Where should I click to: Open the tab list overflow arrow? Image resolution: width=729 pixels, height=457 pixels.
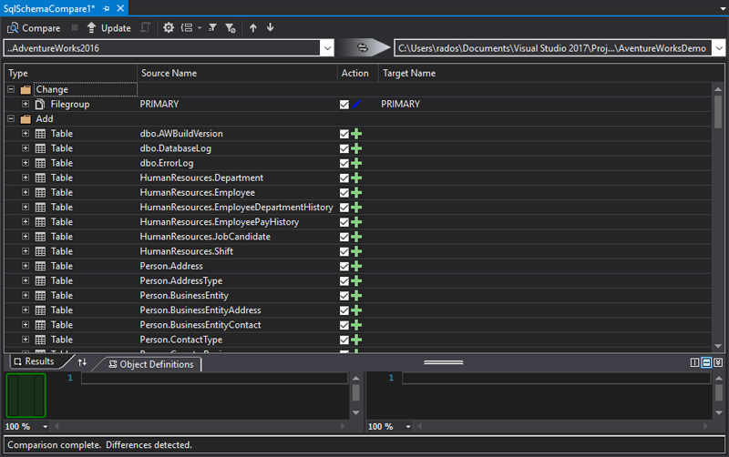pyautogui.click(x=723, y=9)
